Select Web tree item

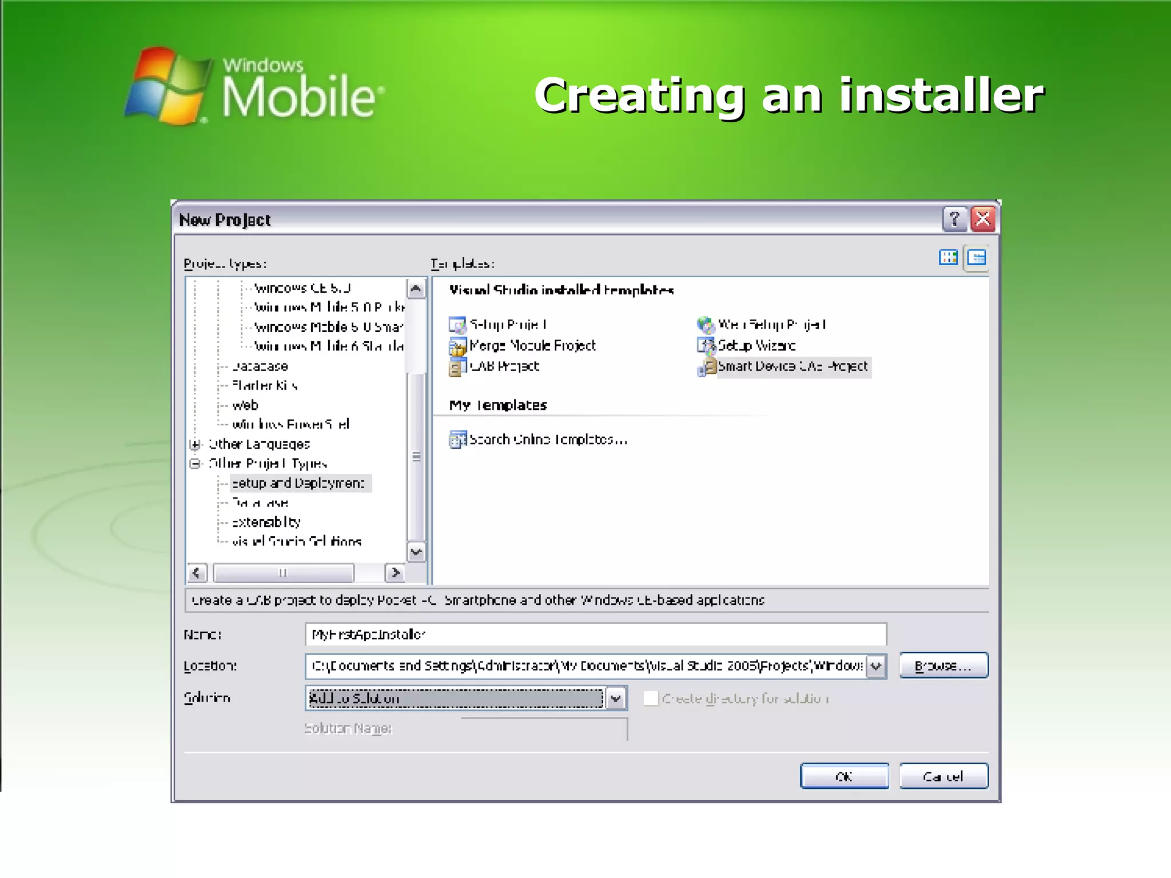click(245, 405)
